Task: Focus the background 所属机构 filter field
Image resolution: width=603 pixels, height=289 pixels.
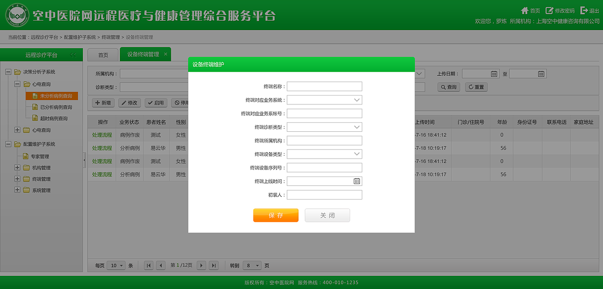Action: tap(154, 74)
